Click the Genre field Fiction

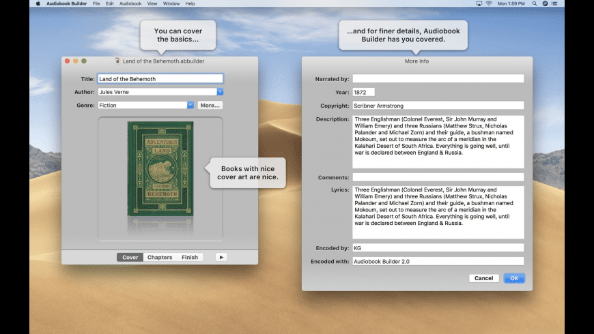tap(143, 105)
